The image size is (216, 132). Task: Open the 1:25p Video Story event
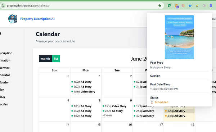tap(114, 106)
